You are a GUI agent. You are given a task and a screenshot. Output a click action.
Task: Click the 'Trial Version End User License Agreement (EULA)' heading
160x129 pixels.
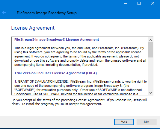click(55, 73)
